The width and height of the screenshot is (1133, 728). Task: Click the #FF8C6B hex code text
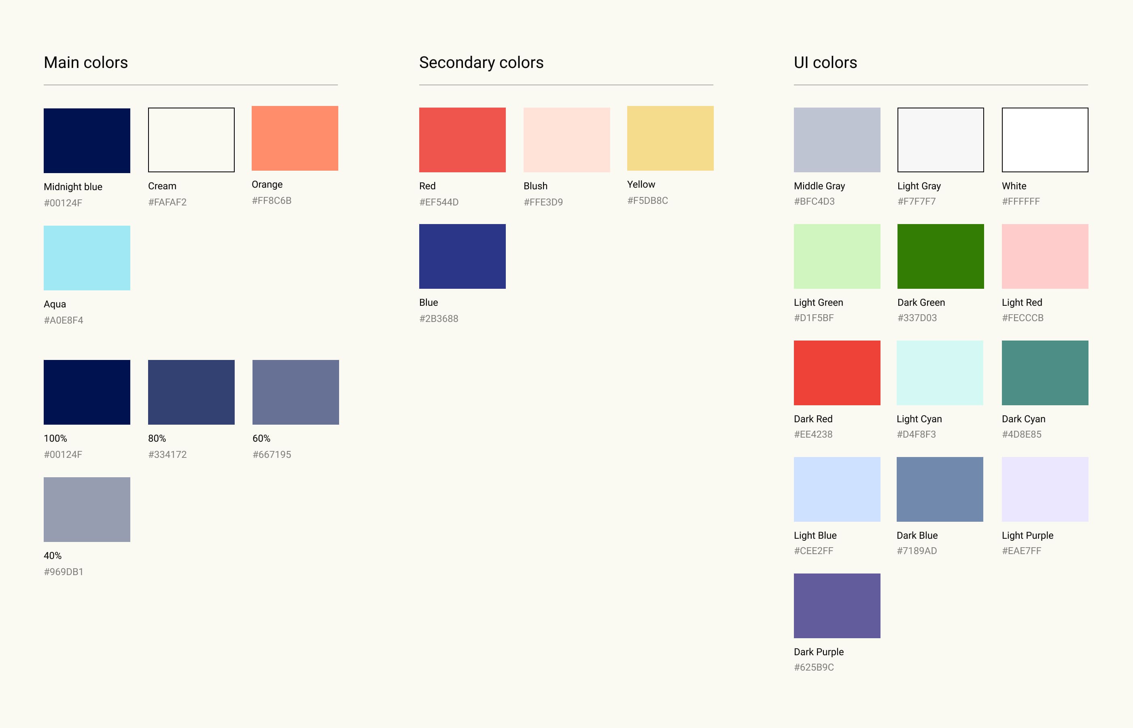(272, 201)
